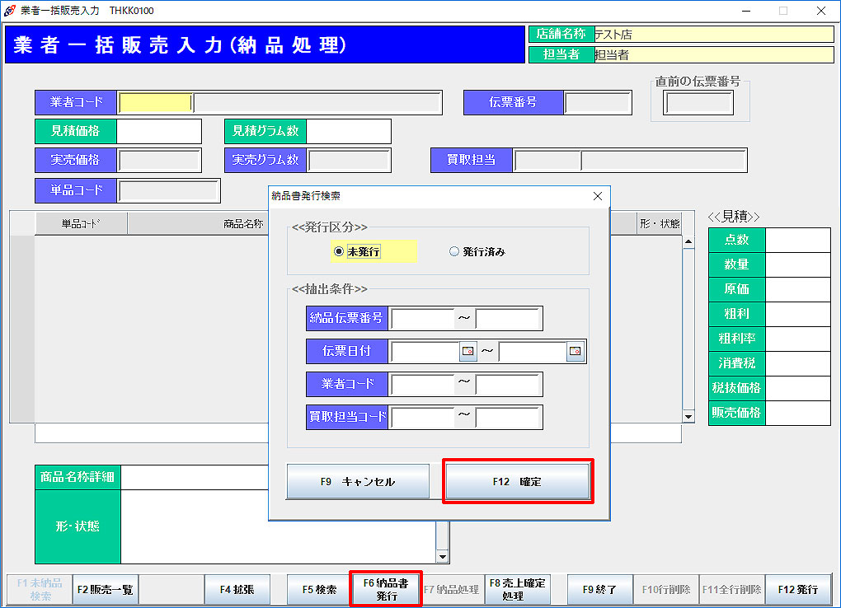
Task: Open calendar picker for end 伝票日付
Action: point(575,351)
